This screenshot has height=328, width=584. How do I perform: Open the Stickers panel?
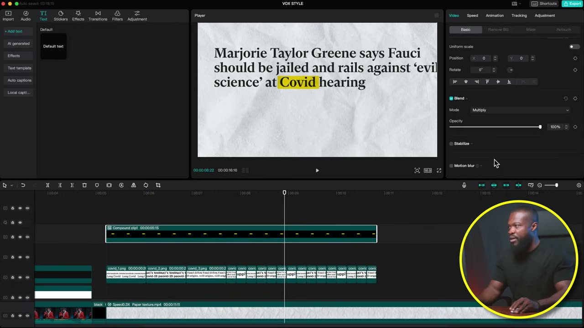(61, 16)
